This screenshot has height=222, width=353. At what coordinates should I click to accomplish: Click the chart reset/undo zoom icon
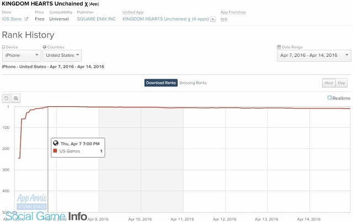7,98
